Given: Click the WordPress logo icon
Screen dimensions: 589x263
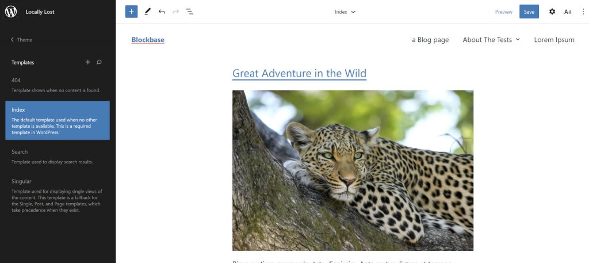Looking at the screenshot, I should [x=11, y=12].
